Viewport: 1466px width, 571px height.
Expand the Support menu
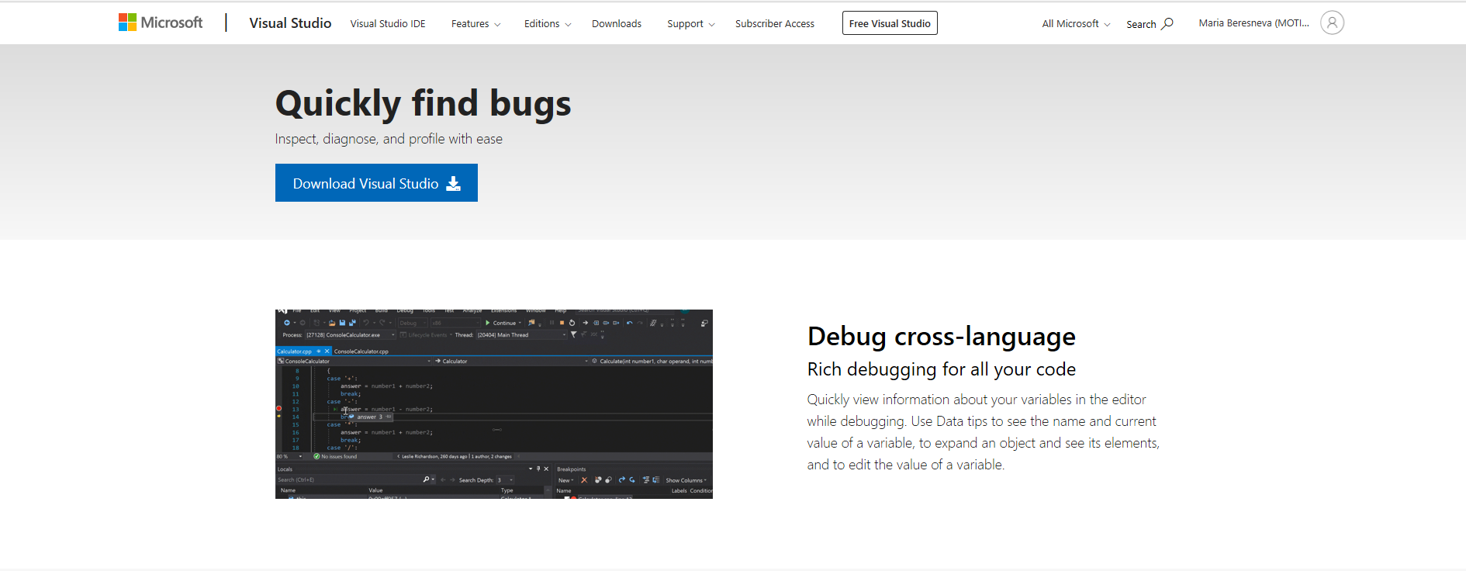pyautogui.click(x=691, y=24)
